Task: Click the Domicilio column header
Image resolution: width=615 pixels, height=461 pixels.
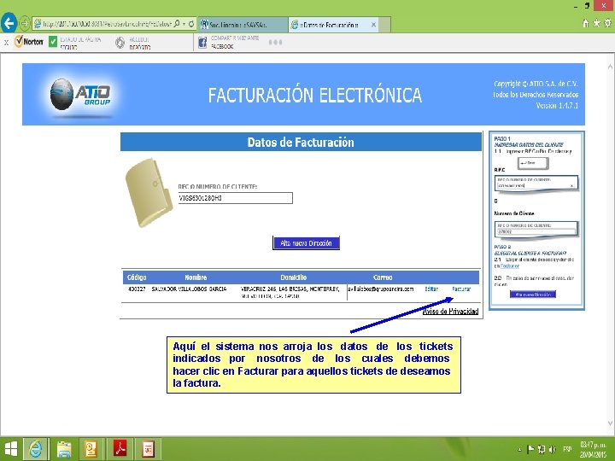Action: point(293,277)
